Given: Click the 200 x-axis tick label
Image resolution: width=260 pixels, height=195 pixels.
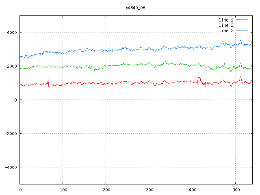Looking at the screenshot, I should point(106,190).
